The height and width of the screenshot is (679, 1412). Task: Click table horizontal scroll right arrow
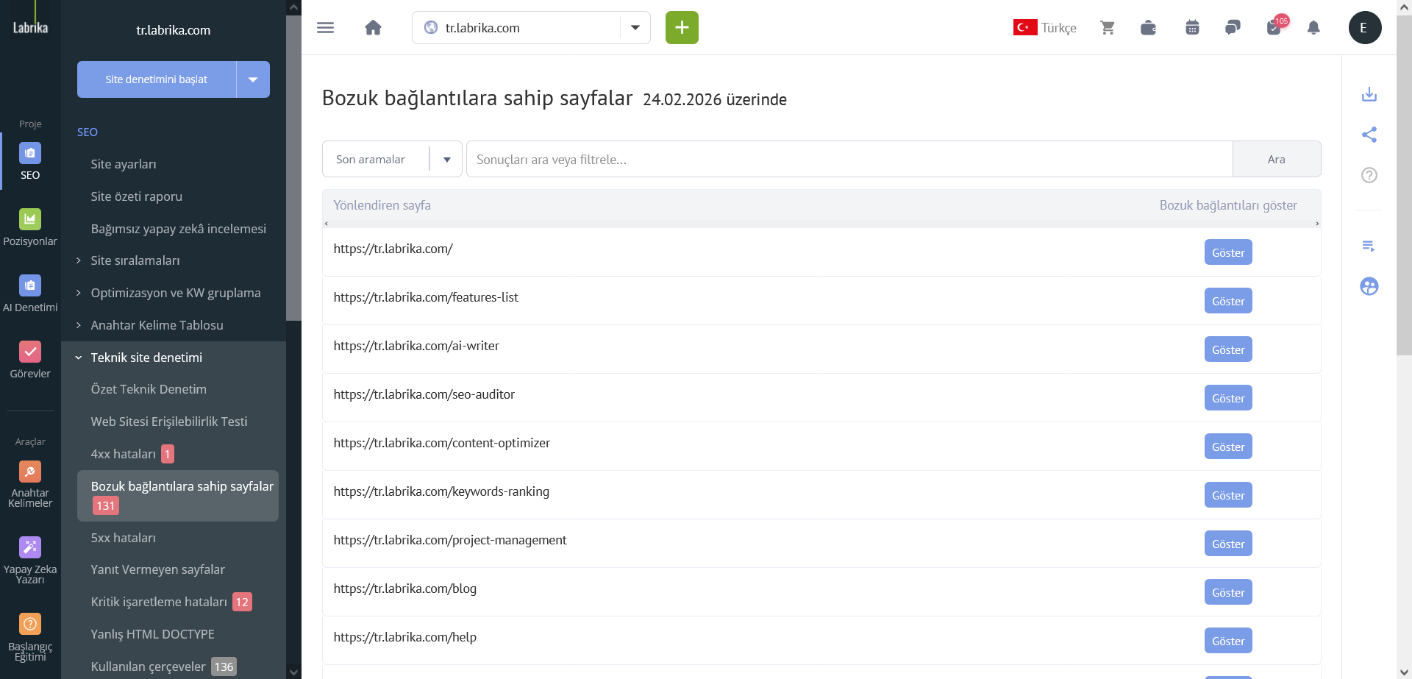pyautogui.click(x=1316, y=224)
